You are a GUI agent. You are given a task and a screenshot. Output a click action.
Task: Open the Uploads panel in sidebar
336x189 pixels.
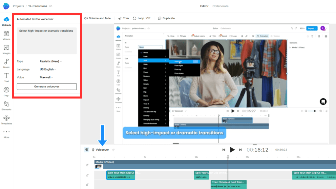click(x=6, y=21)
